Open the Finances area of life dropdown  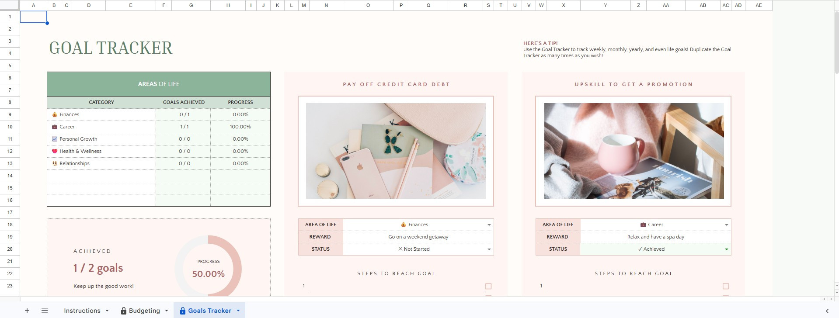pyautogui.click(x=489, y=225)
